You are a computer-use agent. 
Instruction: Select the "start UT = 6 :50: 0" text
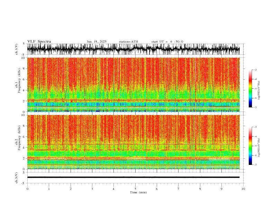[167, 42]
